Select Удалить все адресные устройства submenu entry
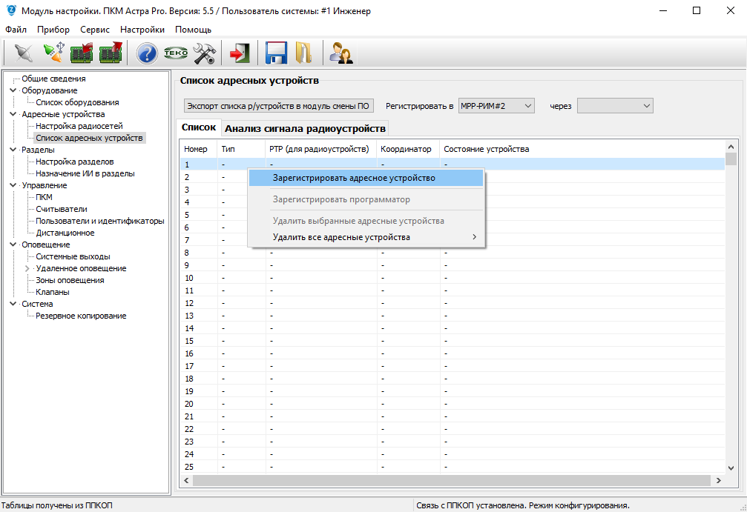Viewport: 747px width, 512px height. coord(366,237)
